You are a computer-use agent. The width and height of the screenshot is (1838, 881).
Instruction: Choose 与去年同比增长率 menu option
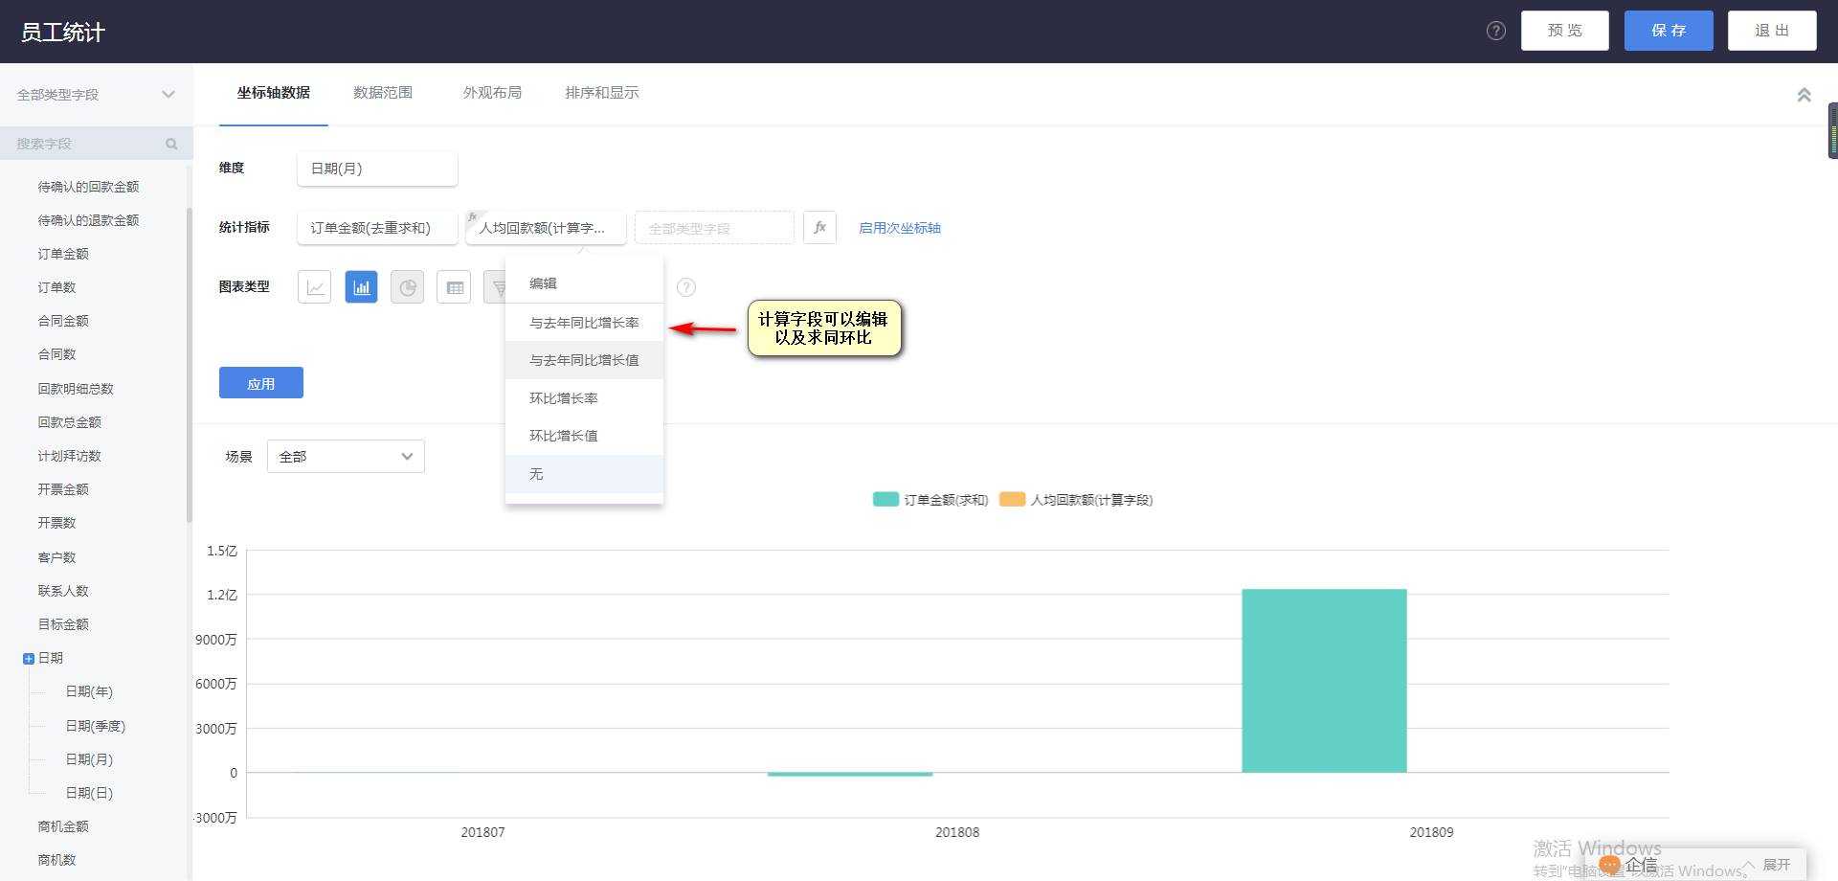click(584, 323)
